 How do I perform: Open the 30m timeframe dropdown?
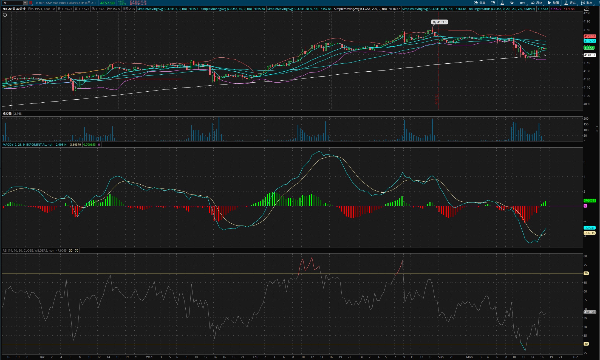[523, 3]
